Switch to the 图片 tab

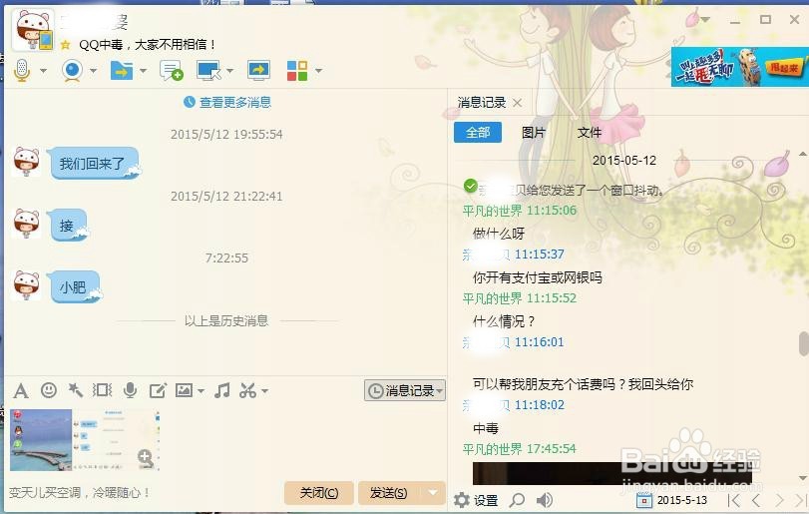pos(534,133)
